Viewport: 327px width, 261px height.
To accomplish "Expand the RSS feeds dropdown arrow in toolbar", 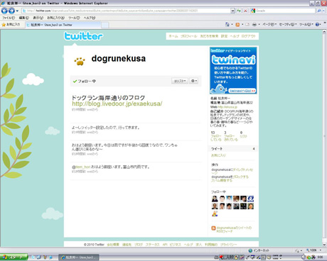I will [x=242, y=24].
